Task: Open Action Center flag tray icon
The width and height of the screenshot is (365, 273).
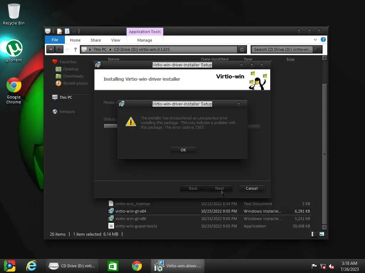Action: (314, 266)
